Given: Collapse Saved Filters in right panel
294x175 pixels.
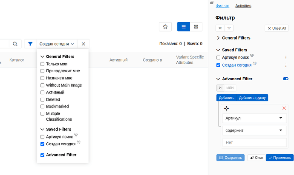Looking at the screenshot, I should tap(218, 50).
